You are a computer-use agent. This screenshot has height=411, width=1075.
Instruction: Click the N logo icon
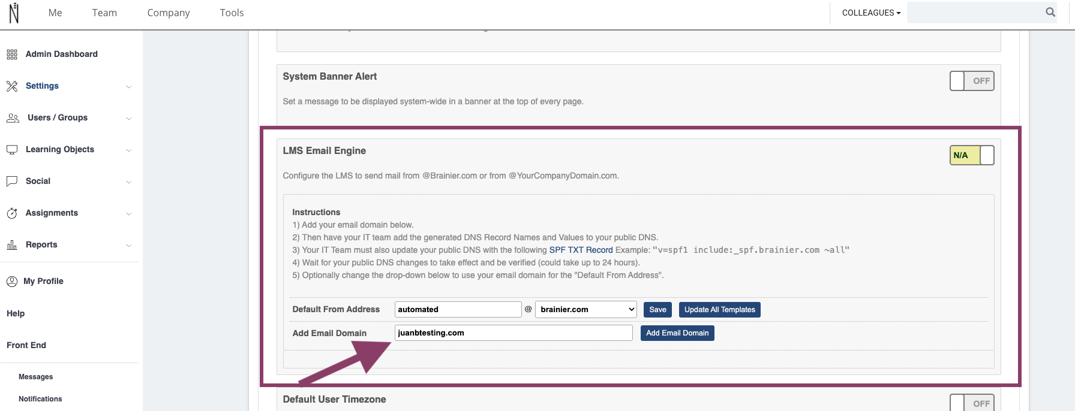[14, 13]
